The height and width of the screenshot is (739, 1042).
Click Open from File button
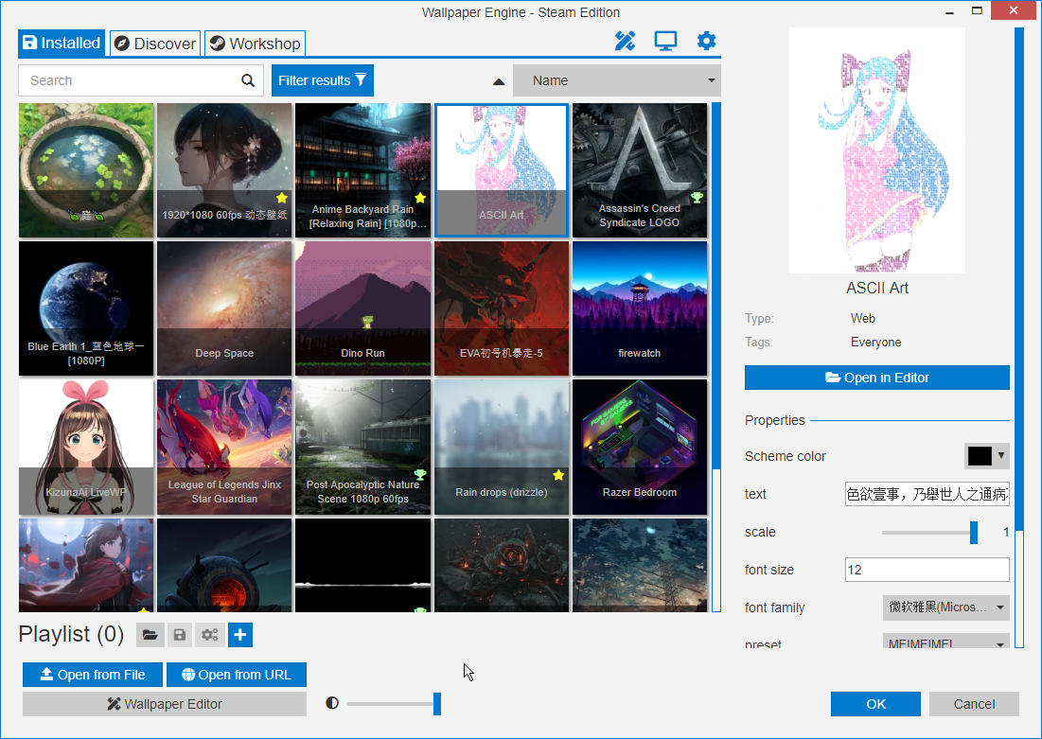(93, 675)
